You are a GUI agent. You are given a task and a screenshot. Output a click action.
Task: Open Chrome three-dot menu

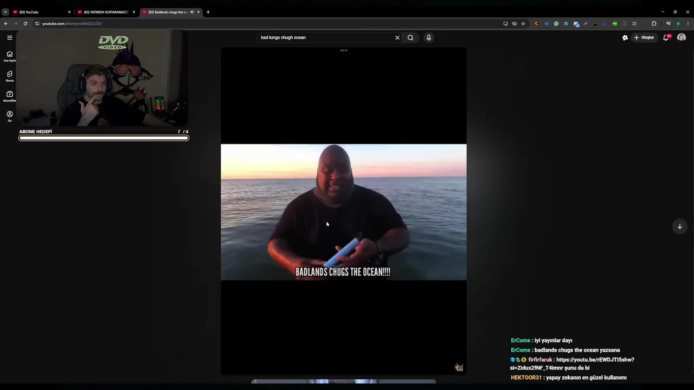pos(688,23)
